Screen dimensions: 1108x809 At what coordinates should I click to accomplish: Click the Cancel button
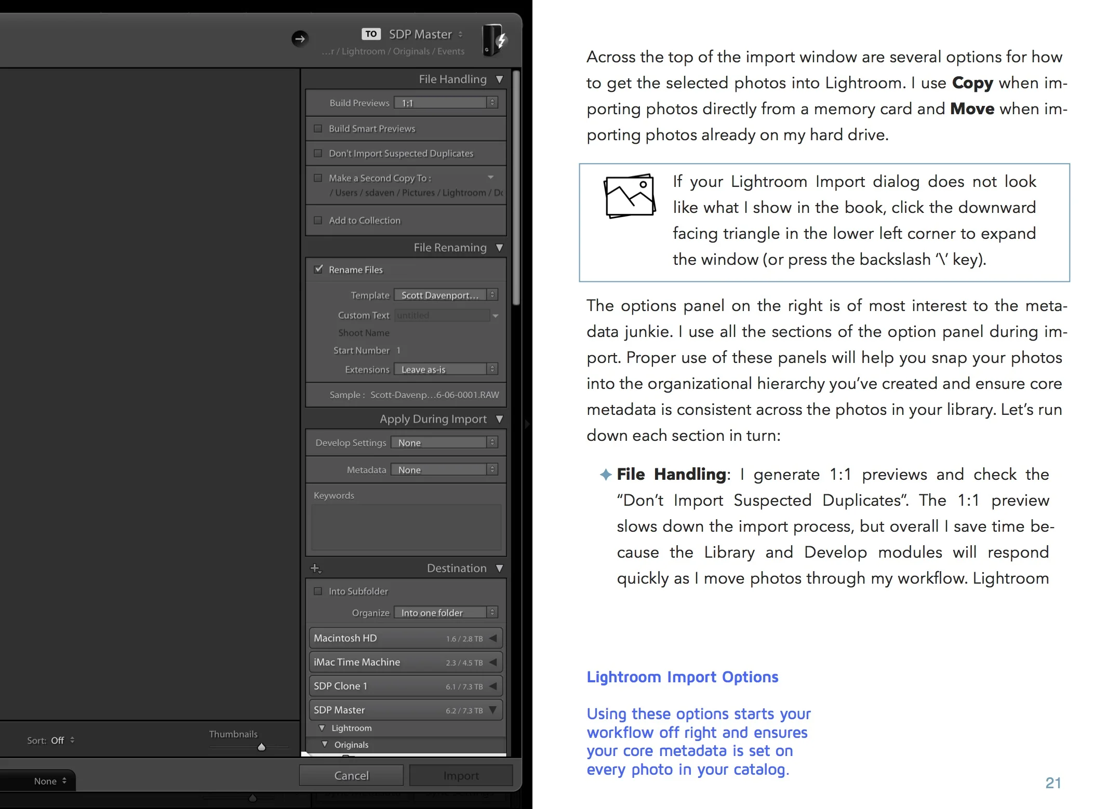pyautogui.click(x=352, y=775)
